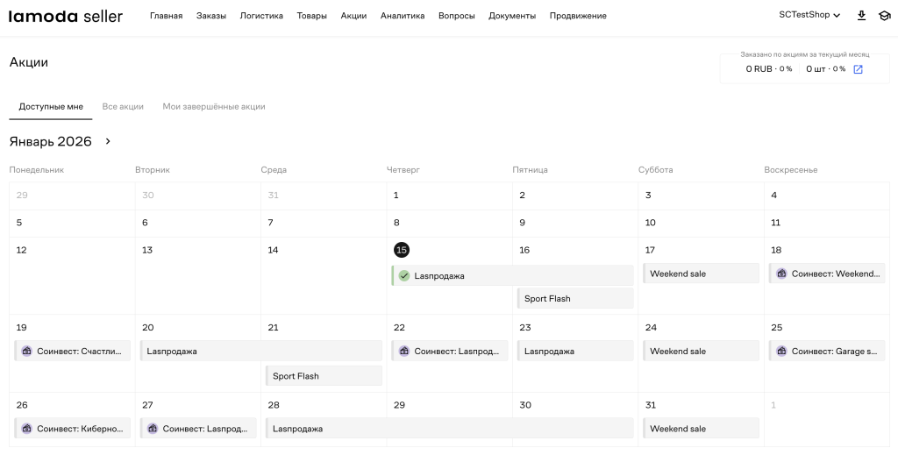Click the Соинвест icon on January 25

click(781, 352)
